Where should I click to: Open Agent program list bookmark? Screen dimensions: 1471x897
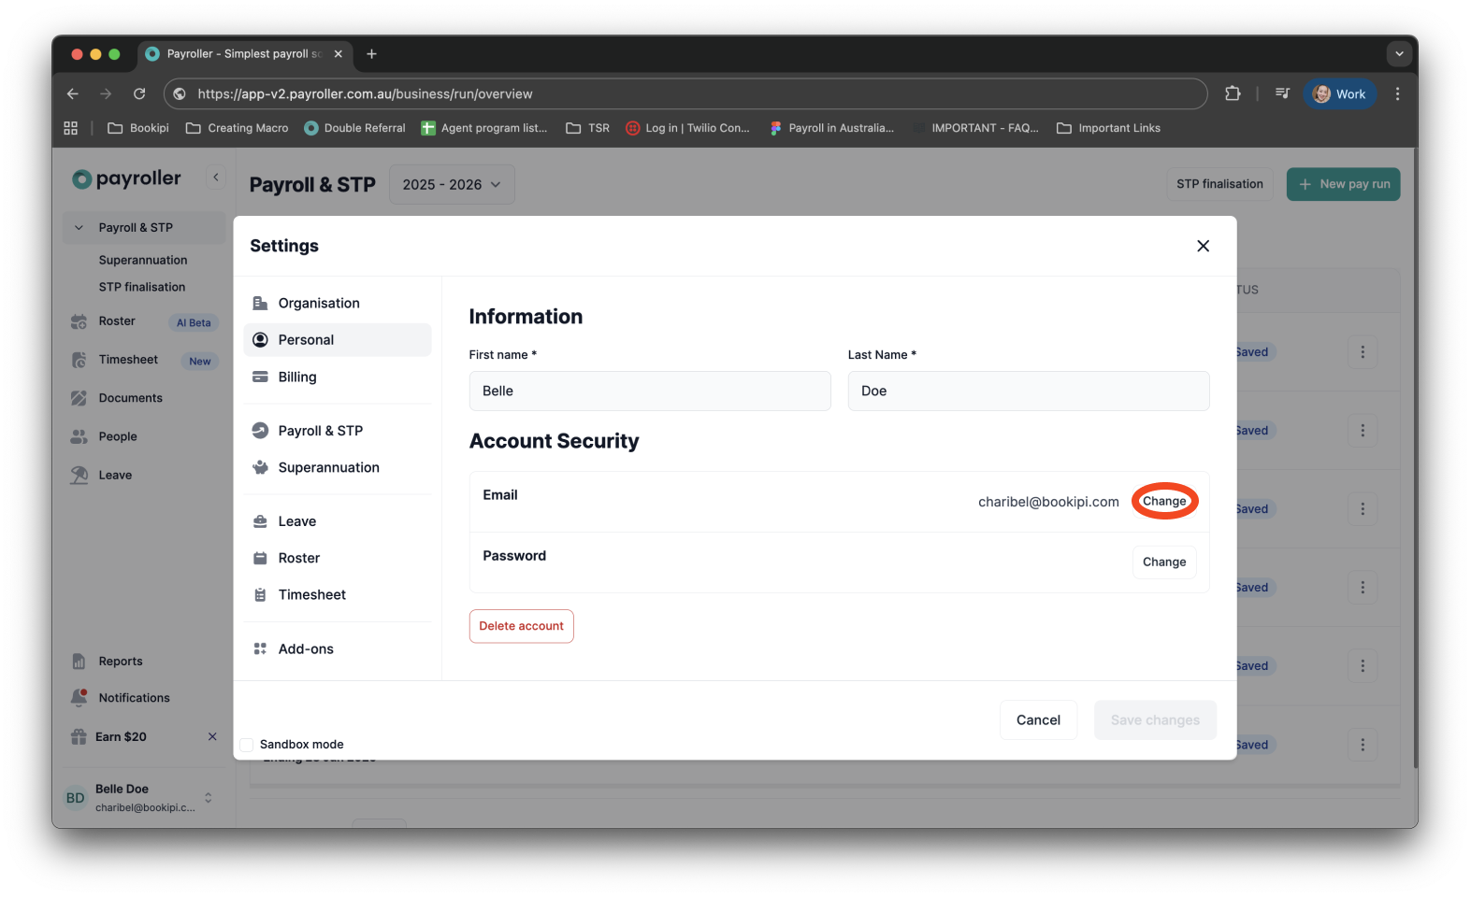(484, 128)
